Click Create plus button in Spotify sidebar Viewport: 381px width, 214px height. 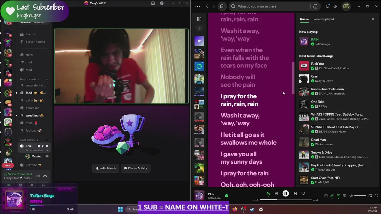point(199,28)
